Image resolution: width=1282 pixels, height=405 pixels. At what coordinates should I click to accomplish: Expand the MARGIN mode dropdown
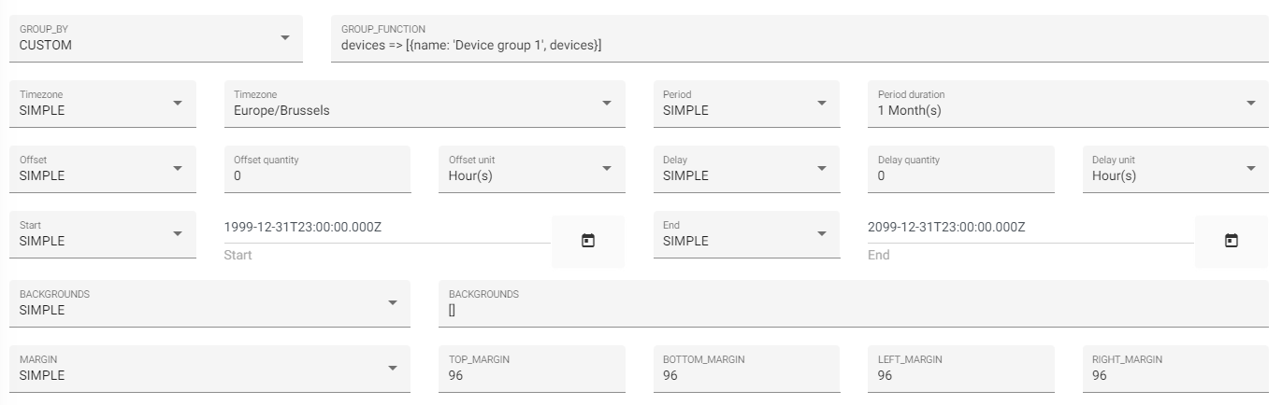(x=209, y=369)
